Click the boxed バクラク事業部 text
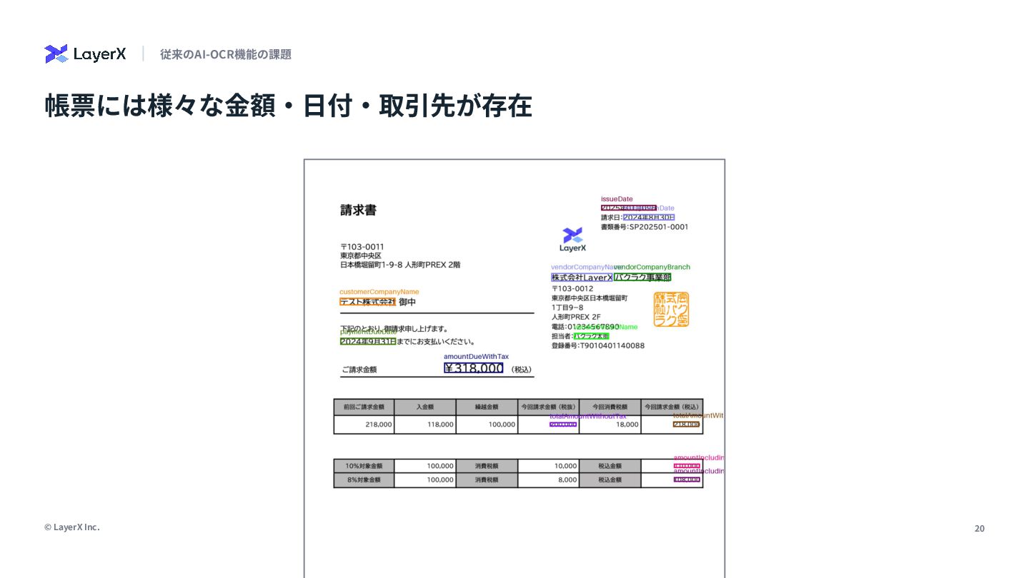Image resolution: width=1029 pixels, height=578 pixels. [642, 278]
